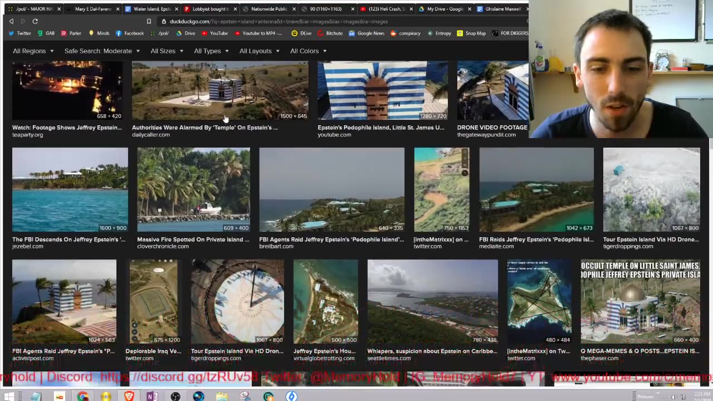Open the conspiracy bookmark
Image resolution: width=713 pixels, height=401 pixels.
(x=405, y=33)
